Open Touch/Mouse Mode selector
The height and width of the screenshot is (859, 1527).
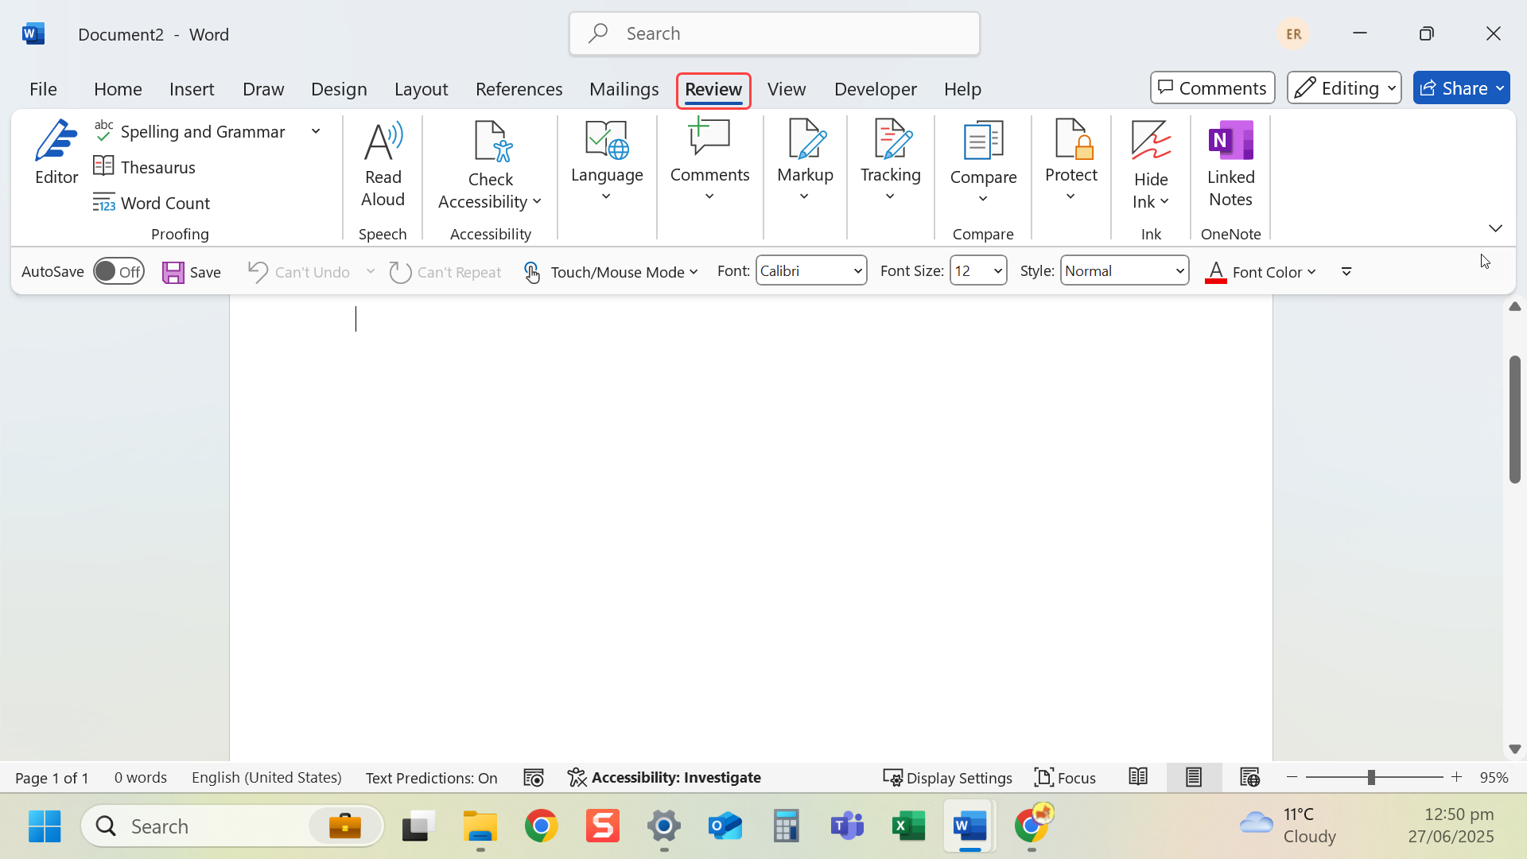tap(611, 272)
